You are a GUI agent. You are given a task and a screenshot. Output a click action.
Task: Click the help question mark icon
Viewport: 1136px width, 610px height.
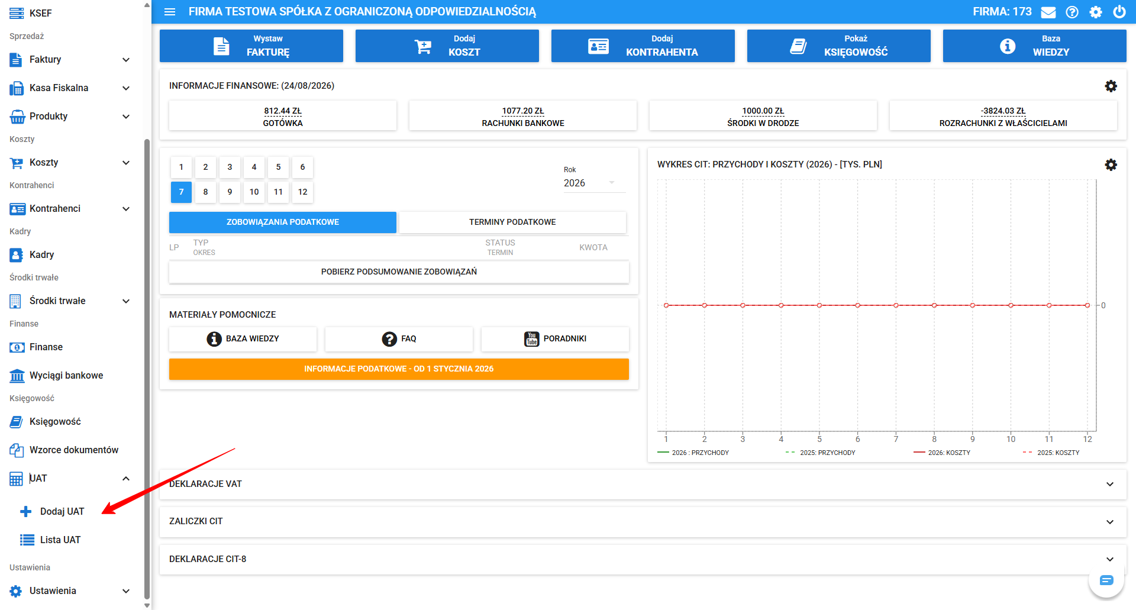(1072, 12)
